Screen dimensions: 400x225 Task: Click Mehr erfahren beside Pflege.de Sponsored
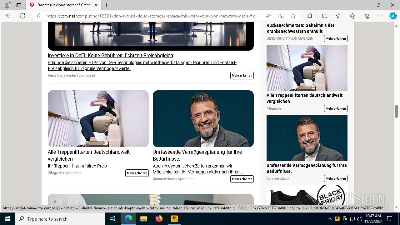click(137, 173)
